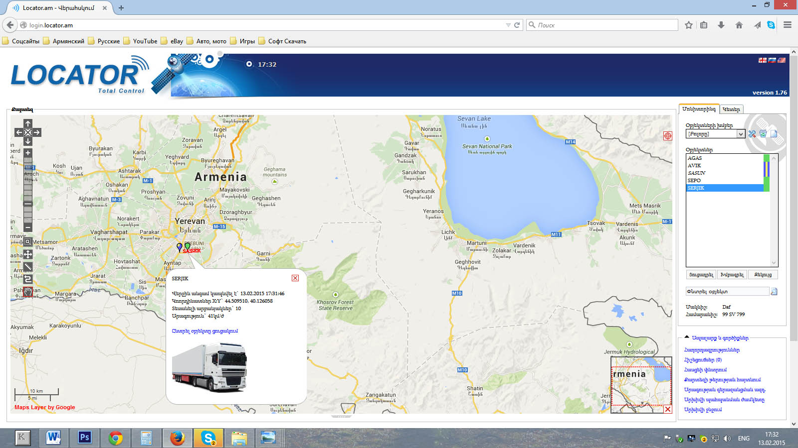Screen dimensions: 798x448
Task: Click the search icon beside object field
Action: 774,292
